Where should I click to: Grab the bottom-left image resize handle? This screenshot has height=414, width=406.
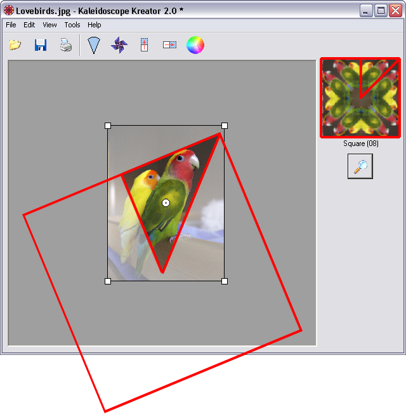[108, 281]
